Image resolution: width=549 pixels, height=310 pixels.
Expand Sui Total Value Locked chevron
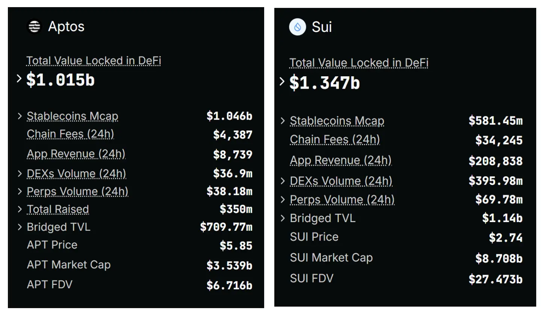point(282,81)
